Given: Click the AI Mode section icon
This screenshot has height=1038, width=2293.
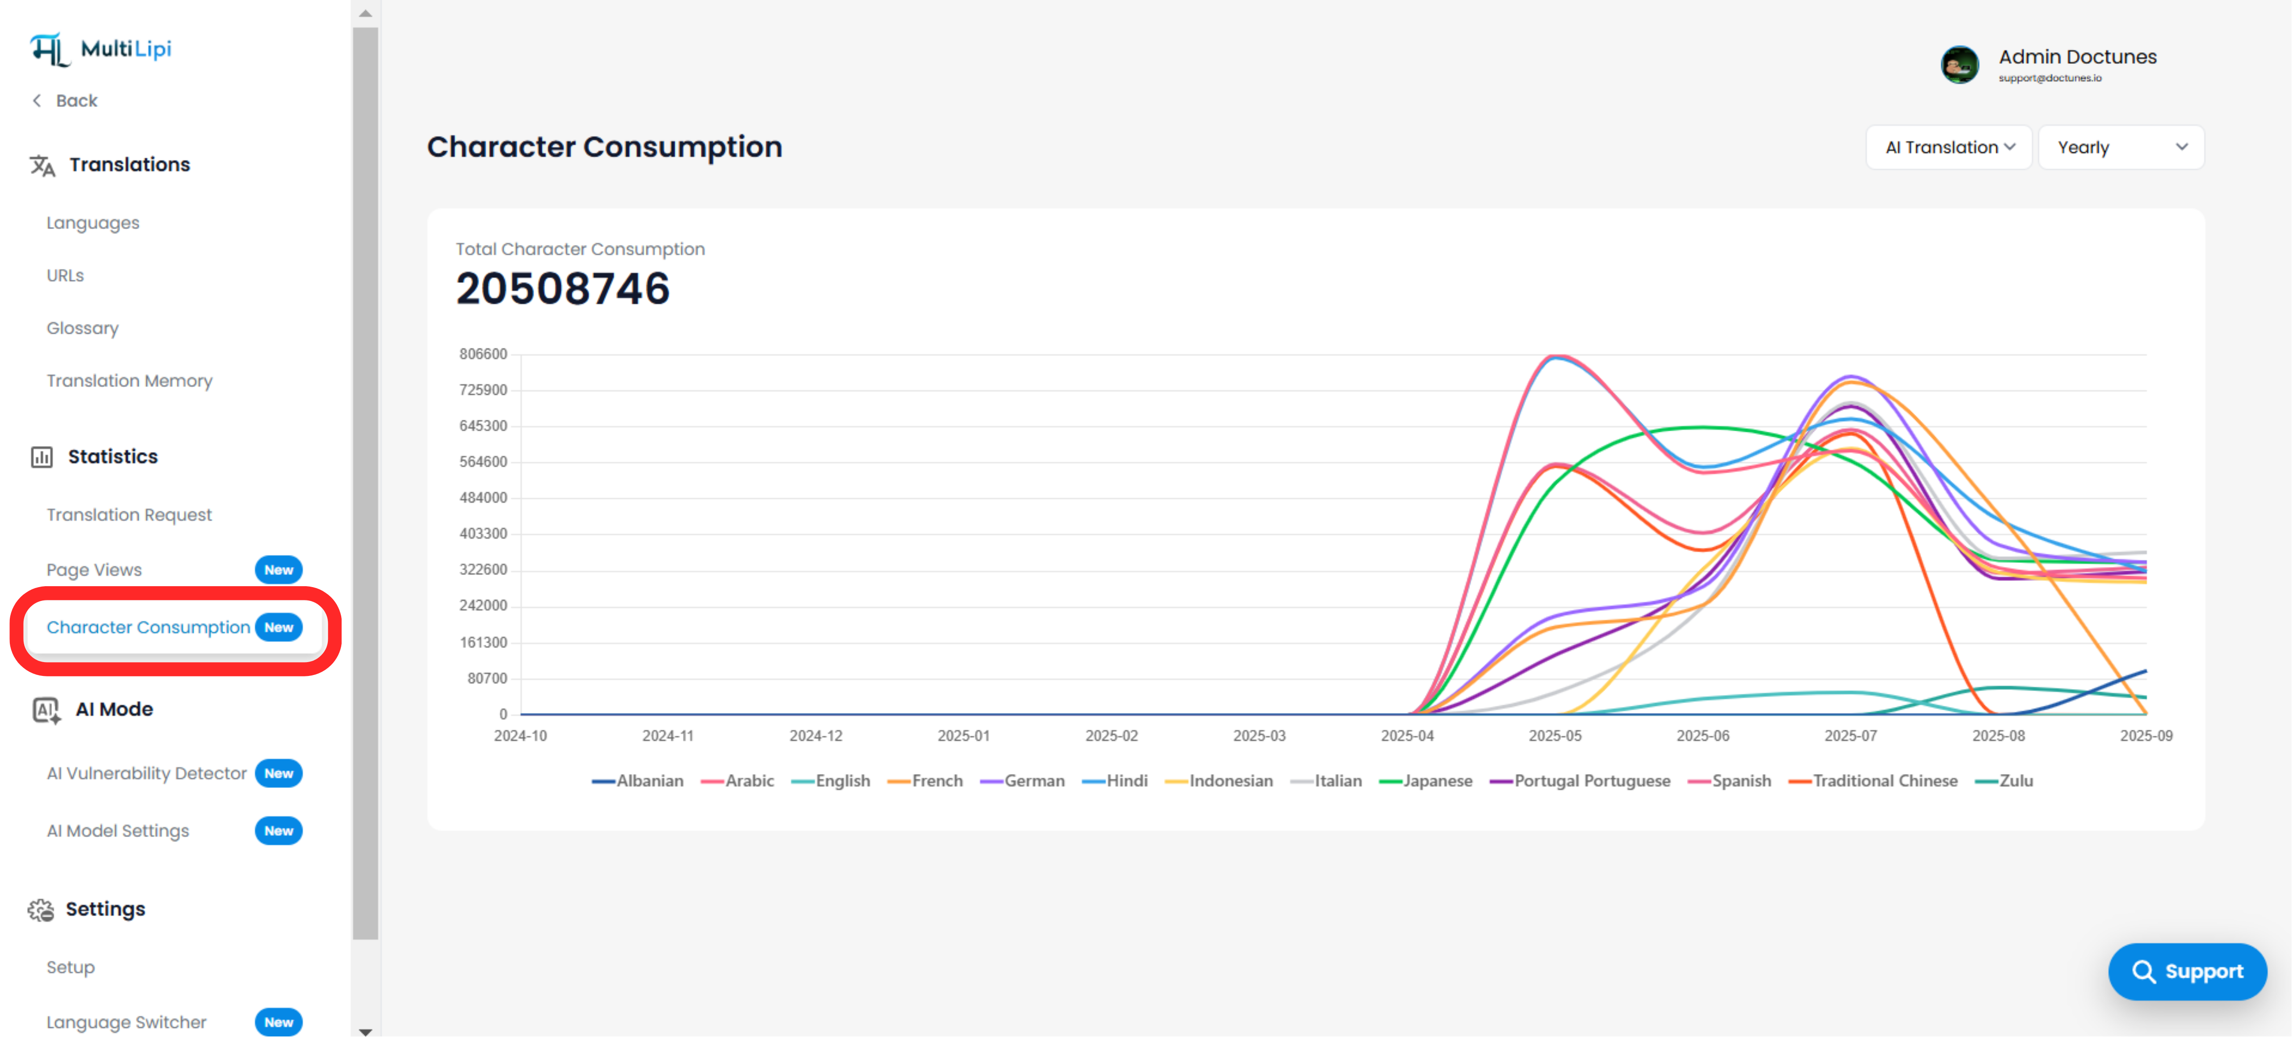Looking at the screenshot, I should click(x=46, y=711).
